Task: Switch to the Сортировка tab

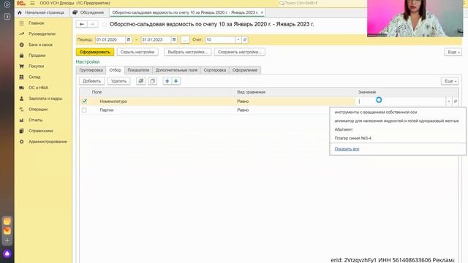Action: pos(215,70)
